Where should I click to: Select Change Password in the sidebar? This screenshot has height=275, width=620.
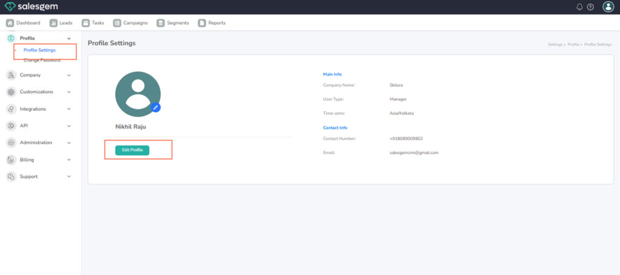(42, 60)
